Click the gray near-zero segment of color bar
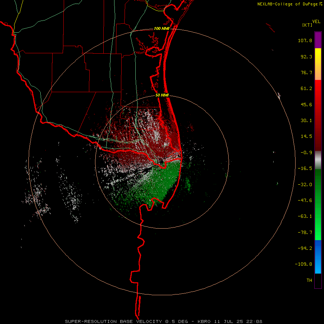 click(x=318, y=160)
